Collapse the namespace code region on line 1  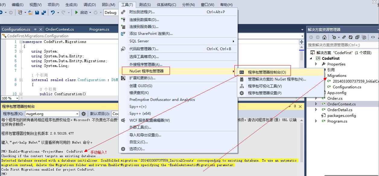tap(21, 42)
